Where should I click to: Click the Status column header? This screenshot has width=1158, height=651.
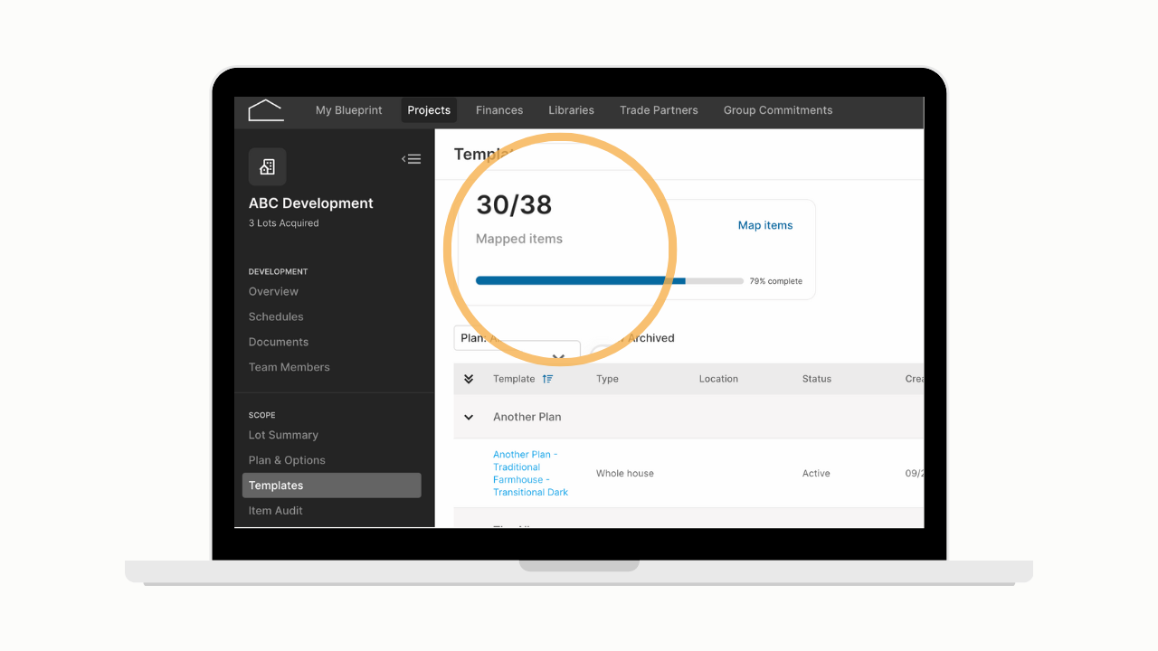817,379
